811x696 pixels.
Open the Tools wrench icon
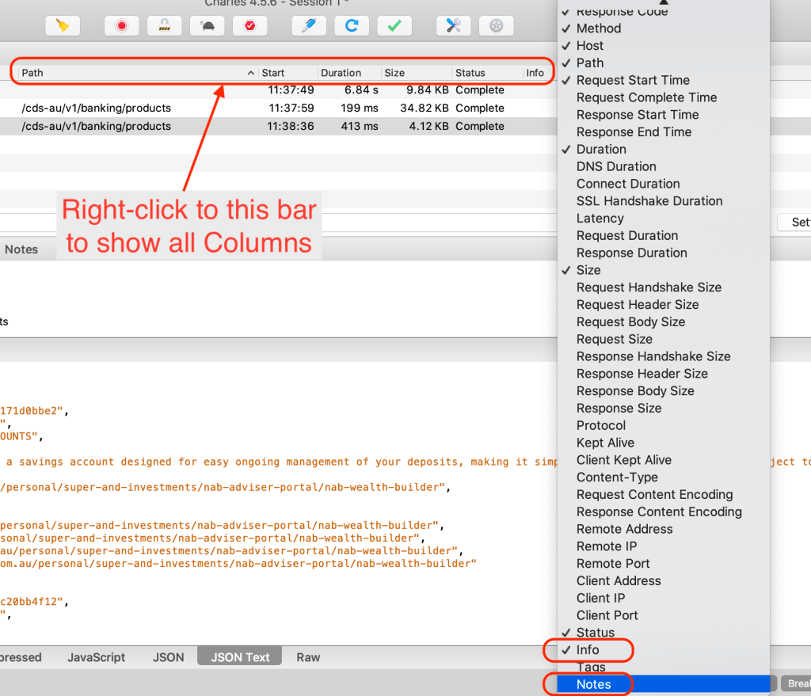pos(453,25)
